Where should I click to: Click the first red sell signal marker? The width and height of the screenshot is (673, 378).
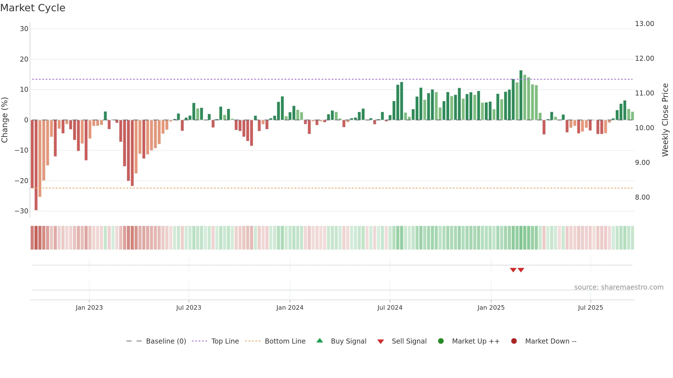tap(513, 270)
